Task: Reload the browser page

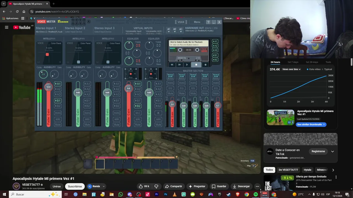Action: (17, 12)
